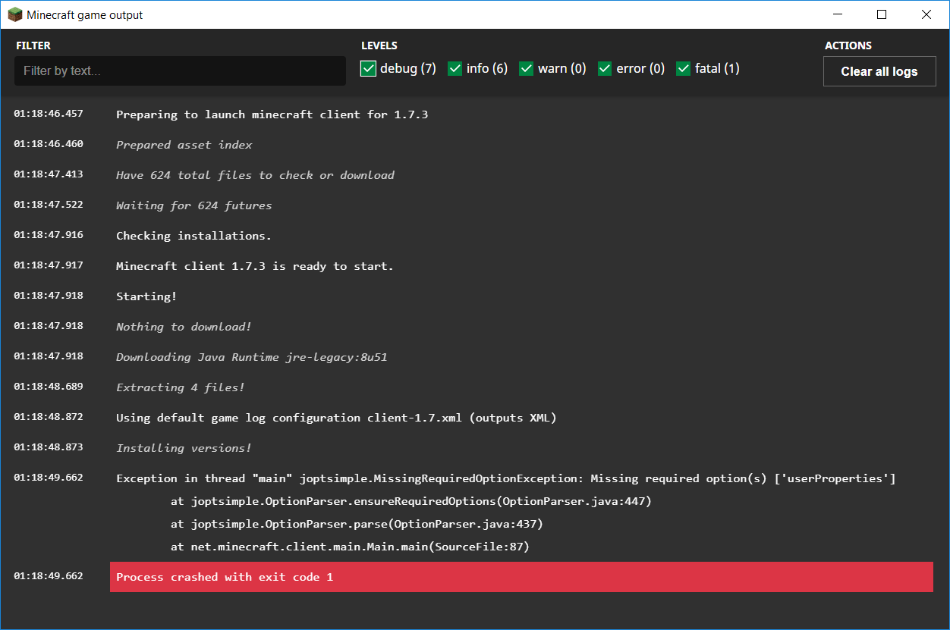Click the 'Extracting 4 files!' log line
Screen dimensions: 950x630
point(181,387)
